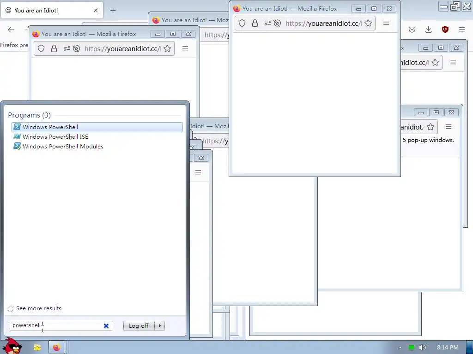Go back in main Firefox window

point(11,29)
